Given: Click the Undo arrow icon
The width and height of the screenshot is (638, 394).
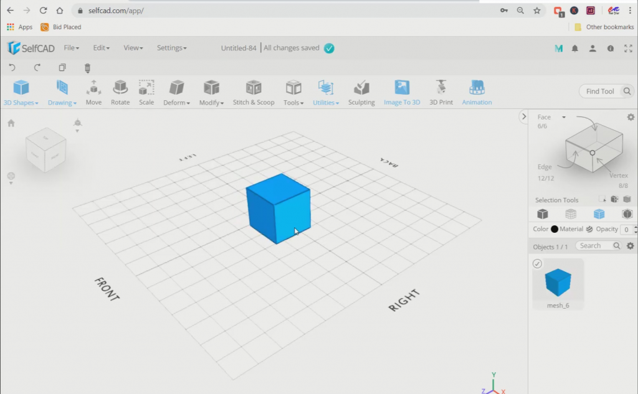Looking at the screenshot, I should [x=11, y=67].
